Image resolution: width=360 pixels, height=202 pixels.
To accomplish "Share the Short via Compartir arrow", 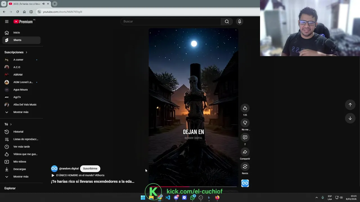I will [245, 152].
